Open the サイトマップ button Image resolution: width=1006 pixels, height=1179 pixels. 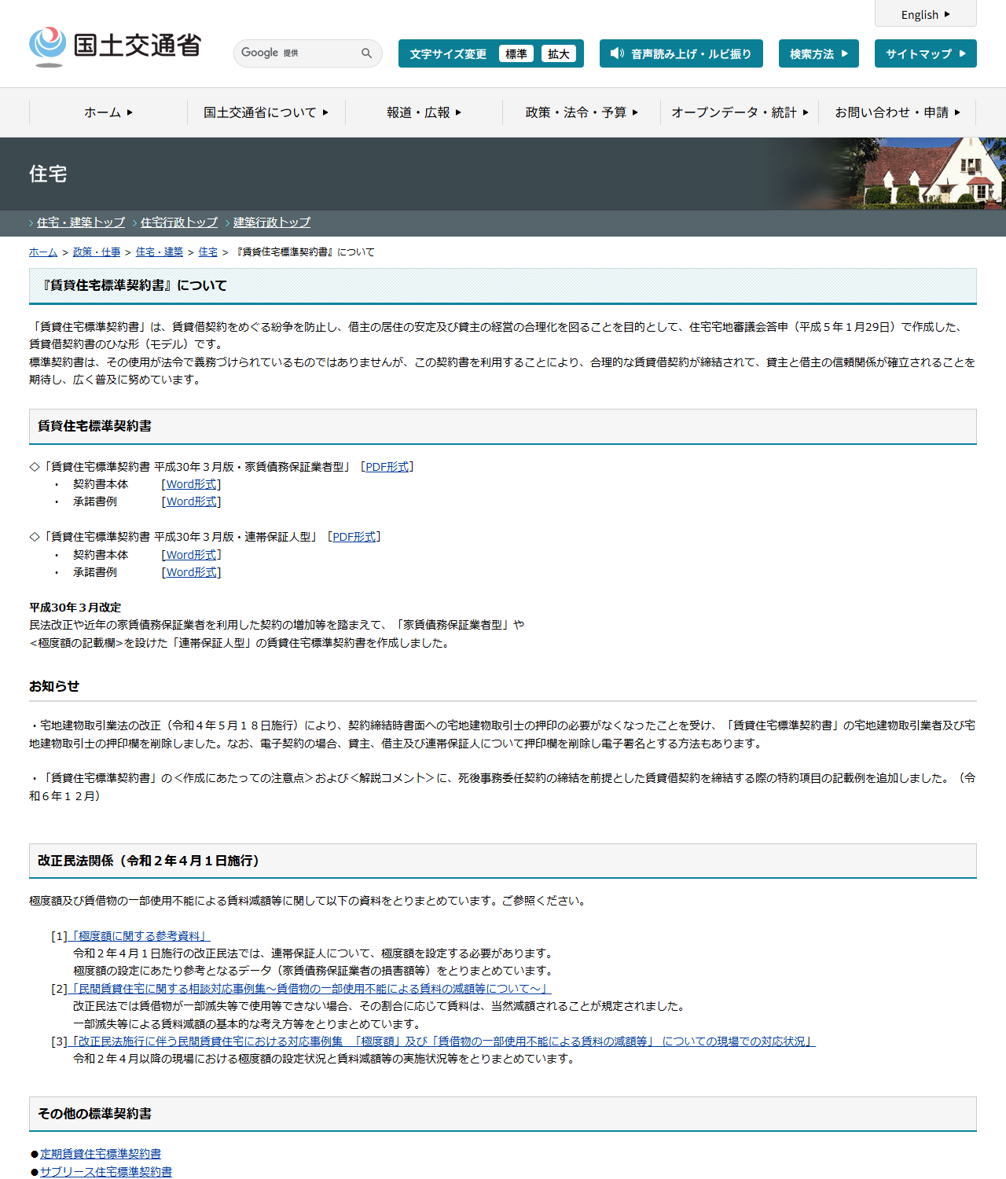[x=926, y=53]
